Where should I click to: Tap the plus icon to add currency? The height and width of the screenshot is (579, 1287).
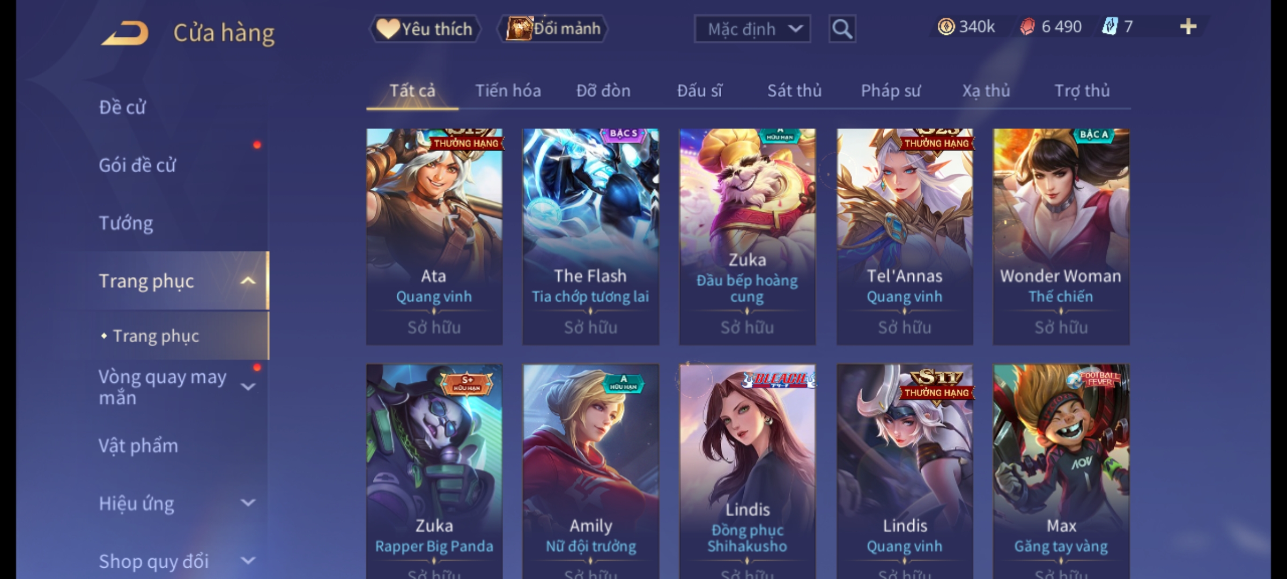coord(1188,27)
